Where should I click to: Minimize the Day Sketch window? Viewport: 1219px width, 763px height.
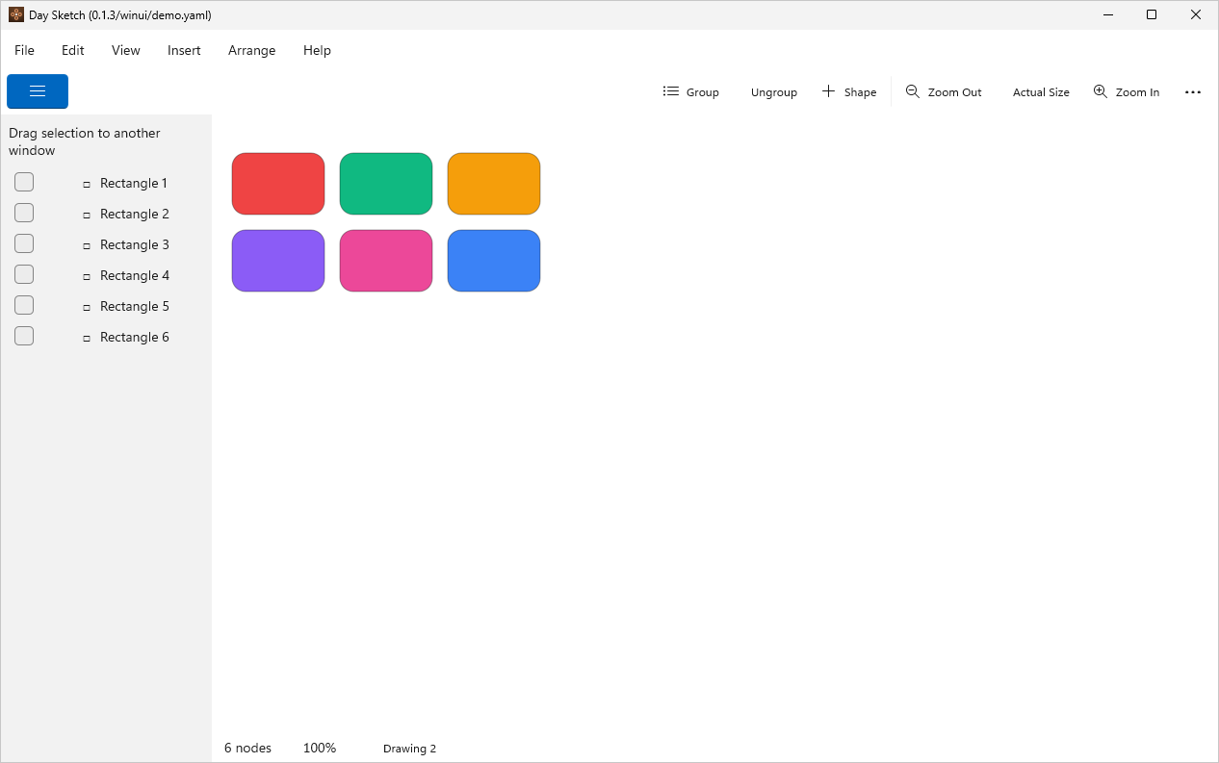[x=1108, y=14]
